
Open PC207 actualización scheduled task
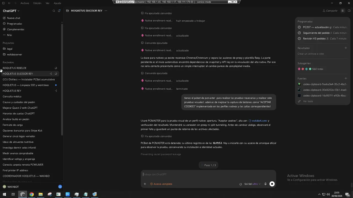tap(322, 27)
